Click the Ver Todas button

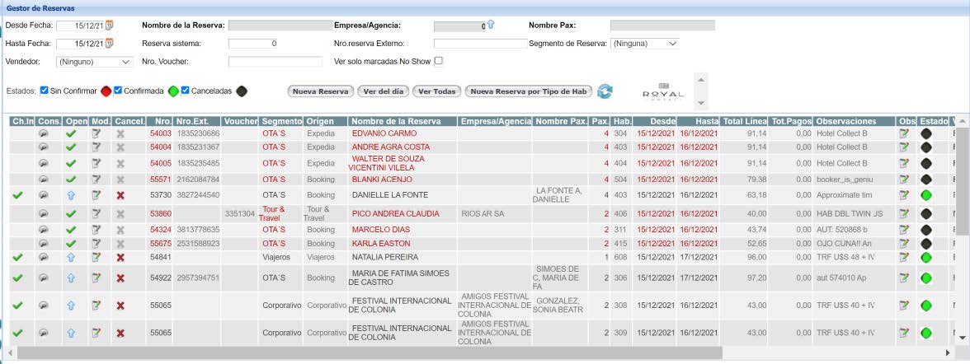[436, 91]
